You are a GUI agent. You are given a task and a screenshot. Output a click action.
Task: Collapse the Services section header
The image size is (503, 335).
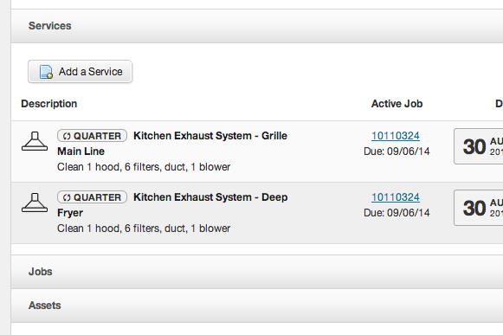(257, 26)
